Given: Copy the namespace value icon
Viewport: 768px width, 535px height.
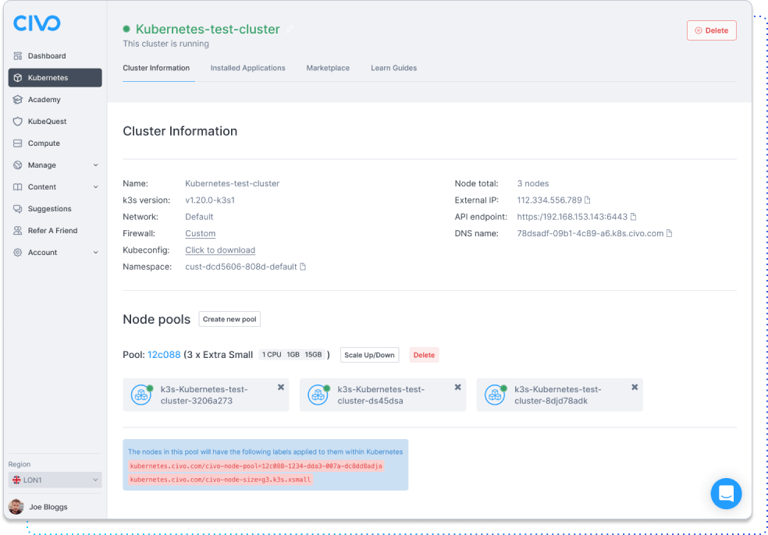Looking at the screenshot, I should coord(303,267).
